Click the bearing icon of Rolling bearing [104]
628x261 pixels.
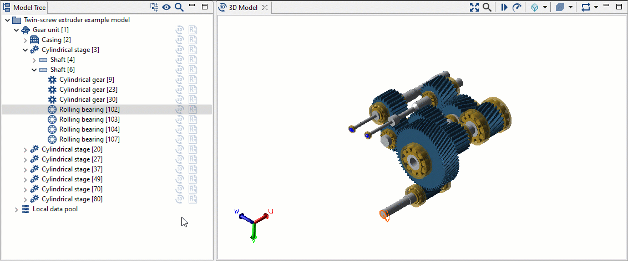tap(52, 129)
